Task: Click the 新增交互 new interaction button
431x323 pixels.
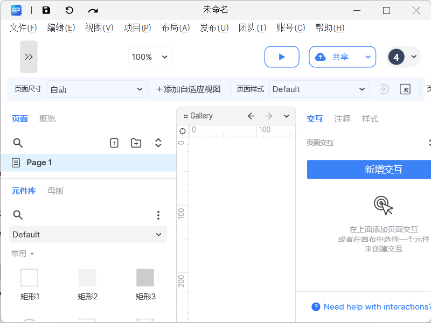Action: (369, 170)
